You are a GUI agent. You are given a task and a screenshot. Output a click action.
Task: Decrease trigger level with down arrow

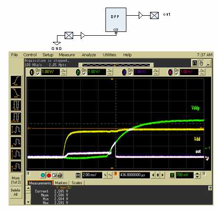pyautogui.click(x=197, y=177)
